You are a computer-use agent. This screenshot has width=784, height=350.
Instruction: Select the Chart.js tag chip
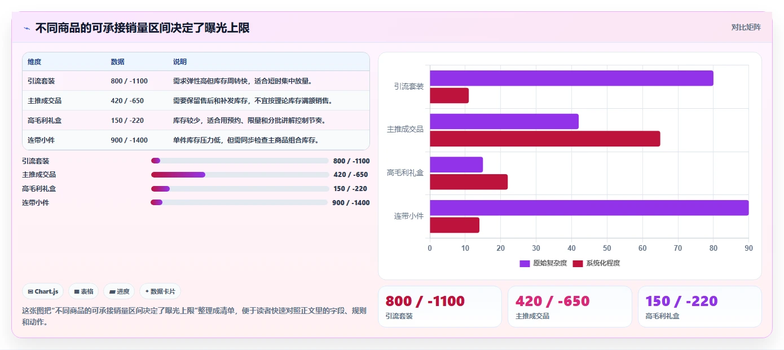[43, 291]
